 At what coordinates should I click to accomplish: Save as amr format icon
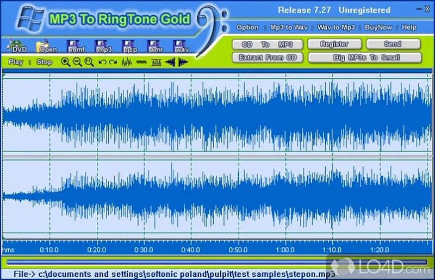pos(156,47)
